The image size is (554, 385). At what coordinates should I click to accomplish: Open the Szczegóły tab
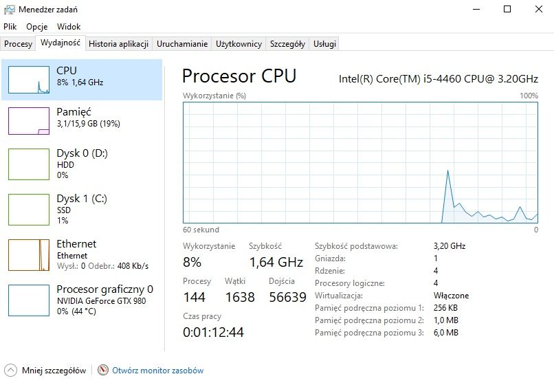click(x=287, y=44)
